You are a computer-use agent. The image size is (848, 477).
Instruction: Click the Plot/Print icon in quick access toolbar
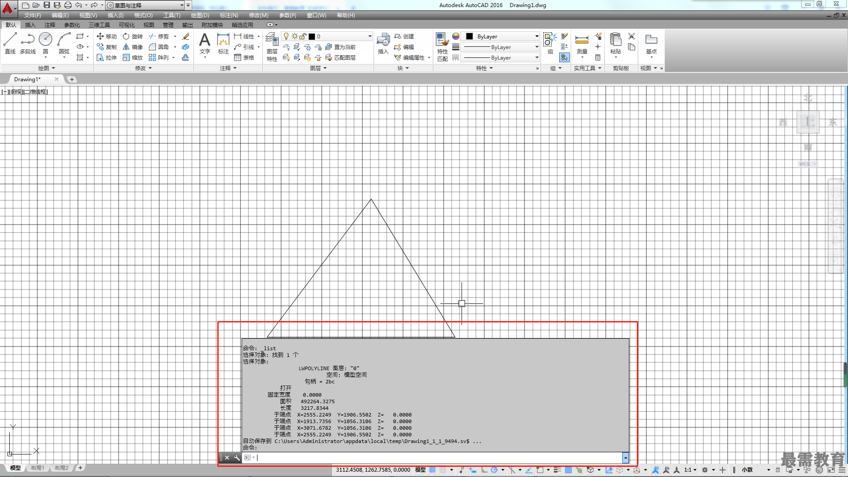click(68, 5)
